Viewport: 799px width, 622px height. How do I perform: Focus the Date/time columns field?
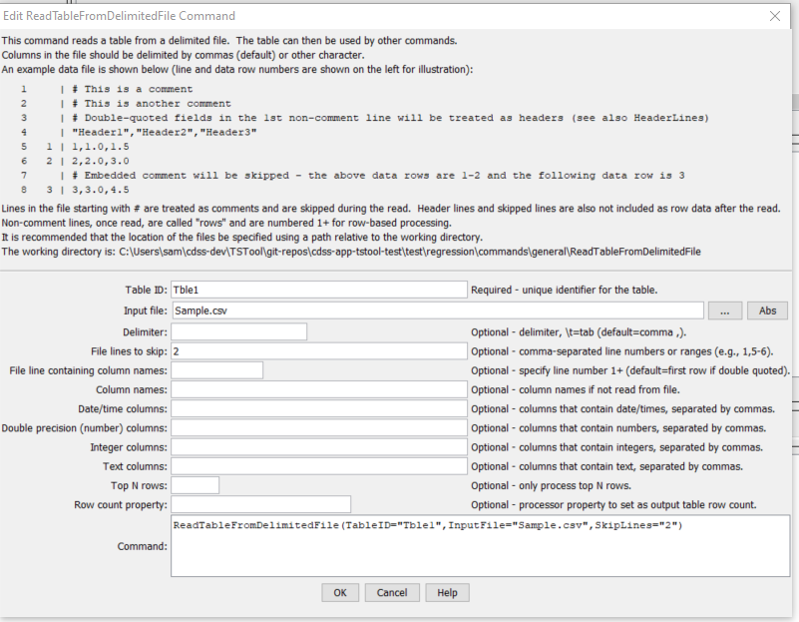tap(319, 409)
